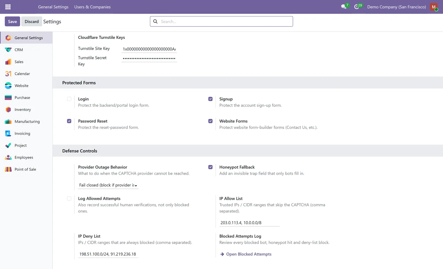Screen dimensions: 443x269
Task: Click the Point of Sale app icon
Action: pos(8,169)
